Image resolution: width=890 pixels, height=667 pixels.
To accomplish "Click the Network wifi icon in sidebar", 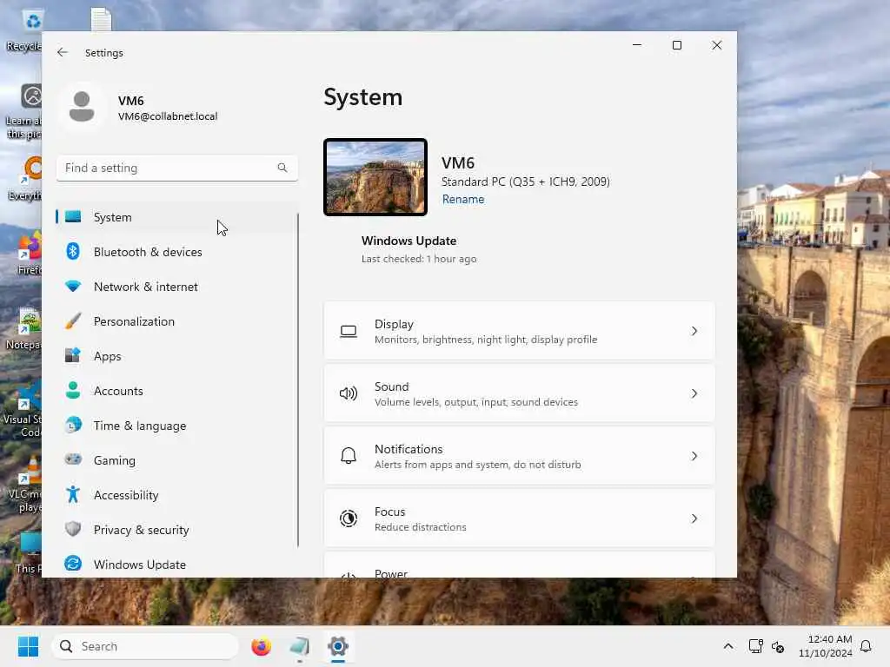I will [73, 286].
